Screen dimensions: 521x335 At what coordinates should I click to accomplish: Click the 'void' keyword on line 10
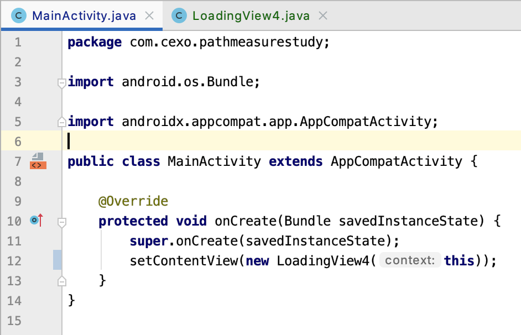tap(191, 221)
